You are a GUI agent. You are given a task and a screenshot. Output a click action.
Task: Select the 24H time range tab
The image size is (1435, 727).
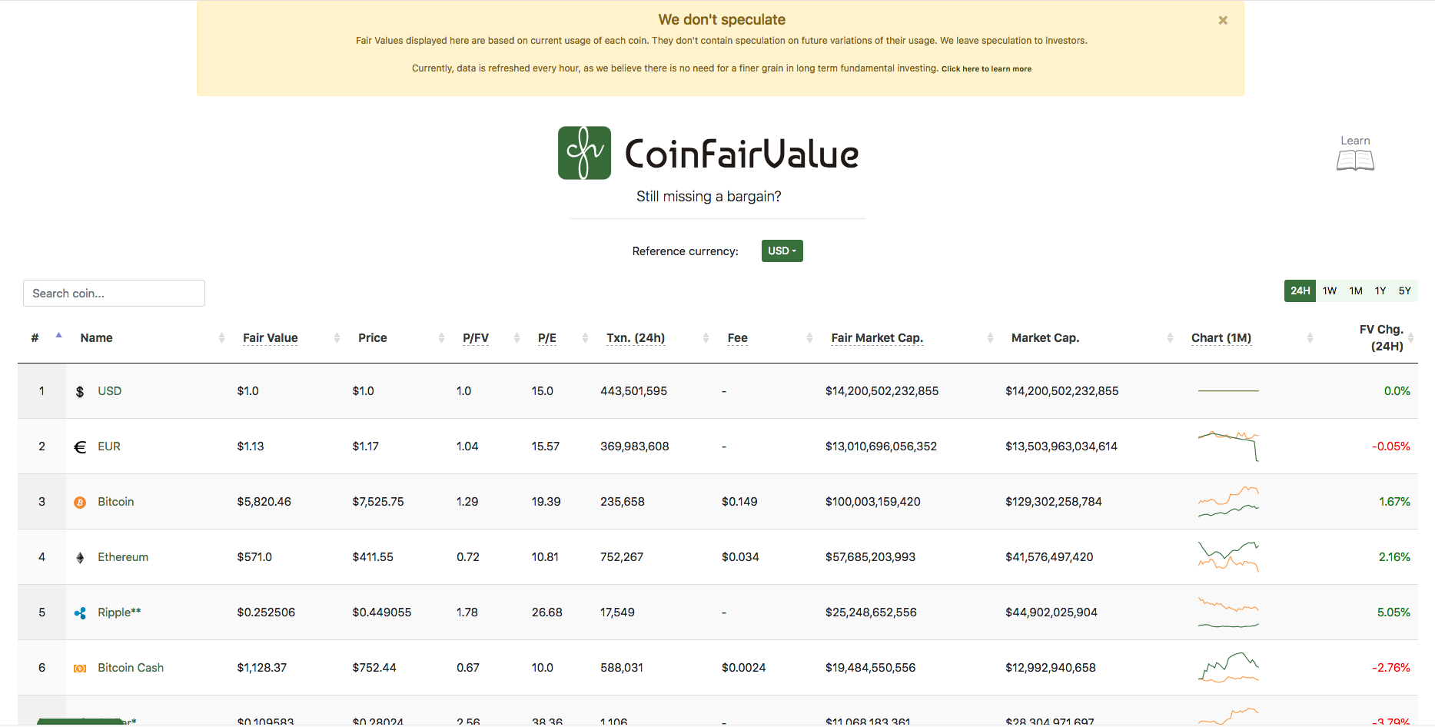[1300, 291]
